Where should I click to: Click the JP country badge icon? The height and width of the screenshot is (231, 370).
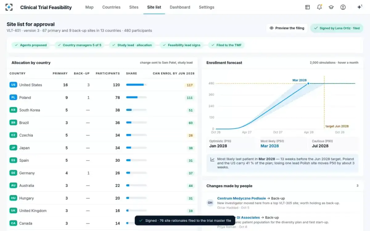coord(13,148)
